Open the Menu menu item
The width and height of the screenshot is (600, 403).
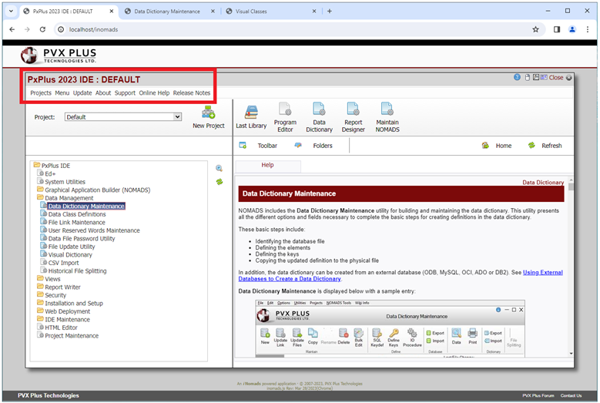62,93
